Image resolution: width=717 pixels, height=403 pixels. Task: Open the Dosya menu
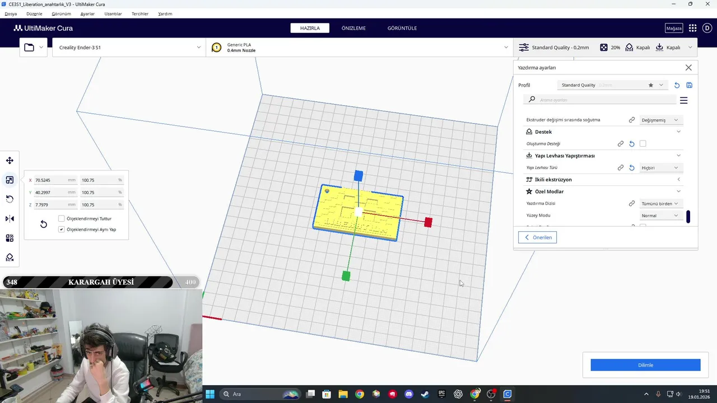(11, 13)
